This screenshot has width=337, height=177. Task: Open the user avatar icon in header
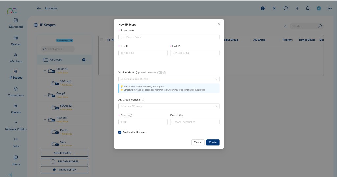pos(319,8)
